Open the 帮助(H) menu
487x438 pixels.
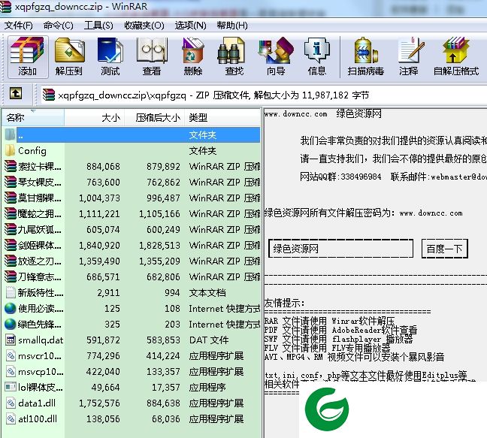click(232, 25)
